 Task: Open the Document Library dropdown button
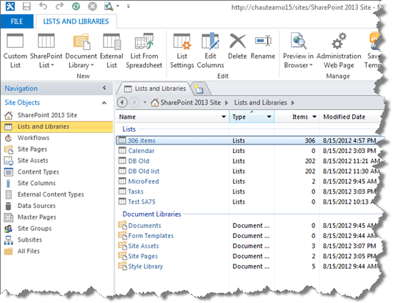81,51
